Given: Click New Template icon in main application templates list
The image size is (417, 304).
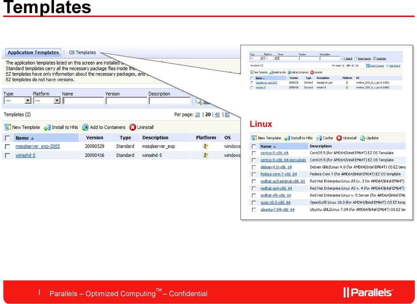Looking at the screenshot, I should [7, 127].
